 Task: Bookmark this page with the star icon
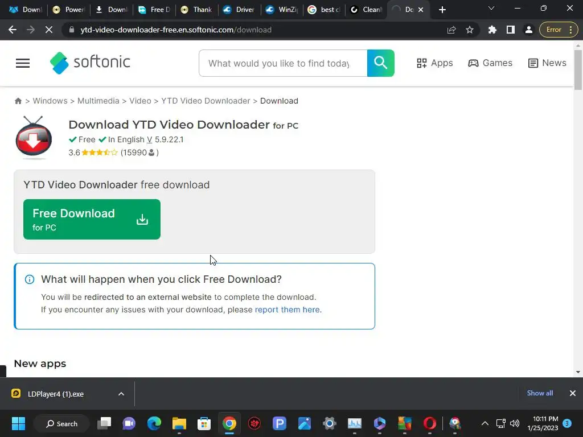(470, 30)
